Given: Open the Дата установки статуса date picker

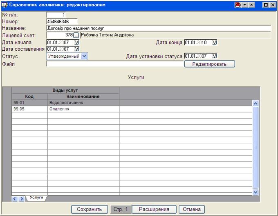Looking at the screenshot, I should [x=215, y=56].
